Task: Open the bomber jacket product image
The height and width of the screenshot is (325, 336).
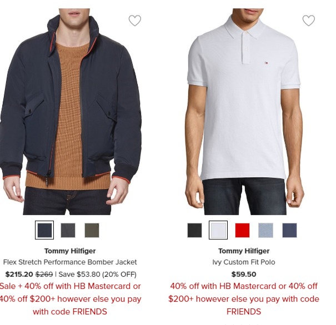Action: click(71, 112)
